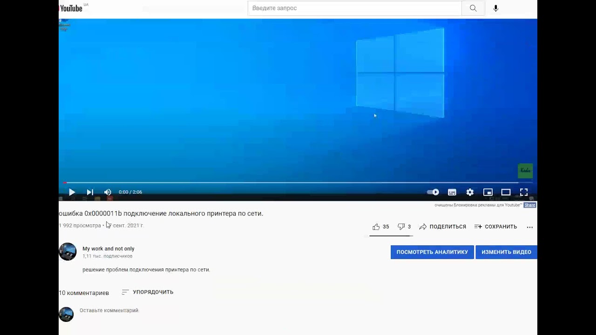The width and height of the screenshot is (596, 335).
Task: Click the green channel watermark in the player
Action: (x=525, y=171)
